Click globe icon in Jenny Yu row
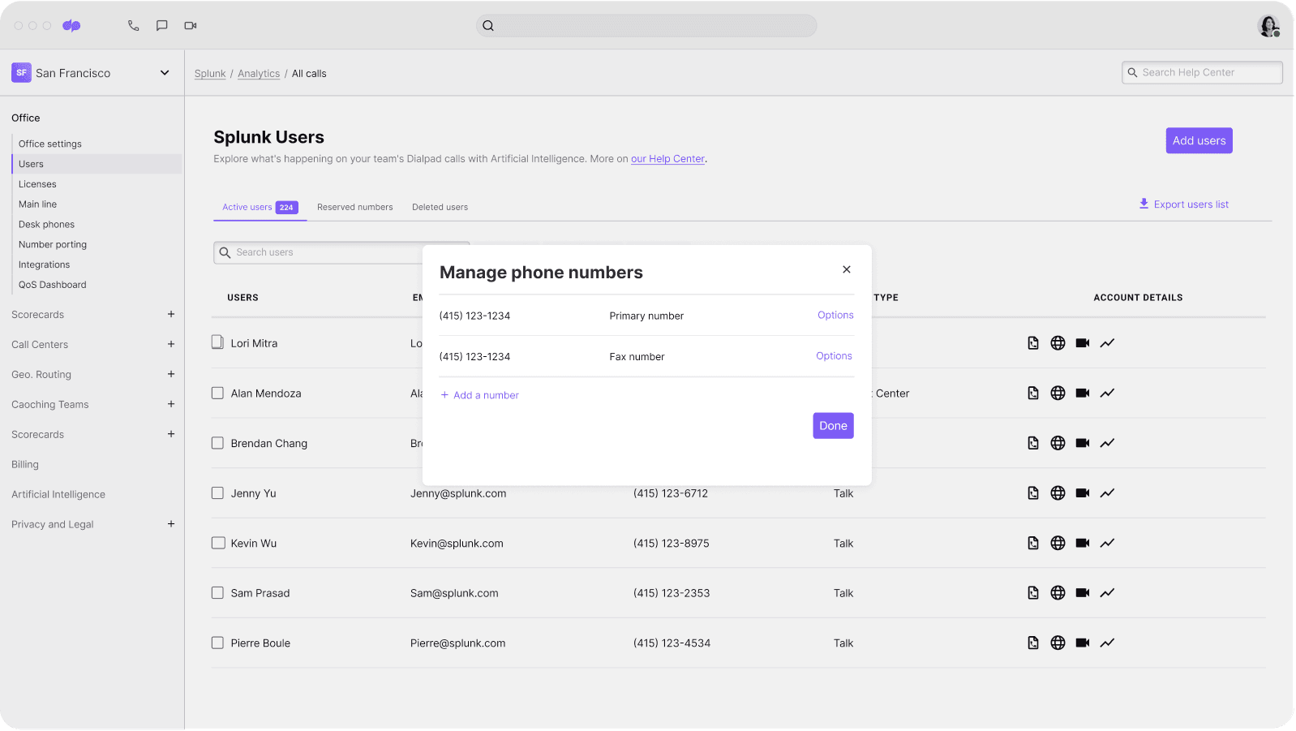The height and width of the screenshot is (731, 1296). (x=1058, y=493)
